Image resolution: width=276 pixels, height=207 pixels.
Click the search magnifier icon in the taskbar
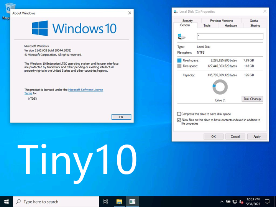pyautogui.click(x=18, y=202)
